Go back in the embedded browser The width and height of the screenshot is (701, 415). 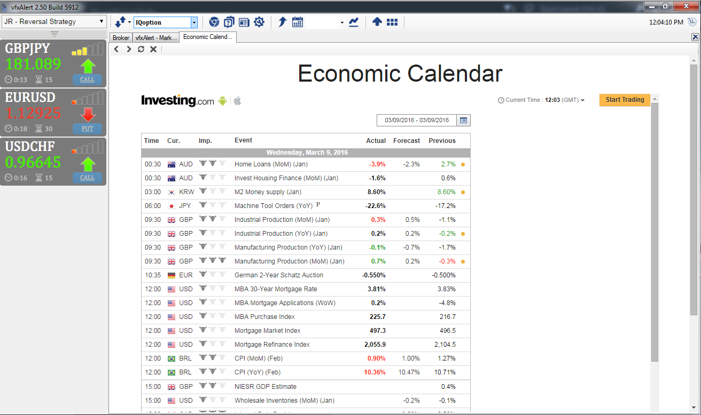point(116,49)
